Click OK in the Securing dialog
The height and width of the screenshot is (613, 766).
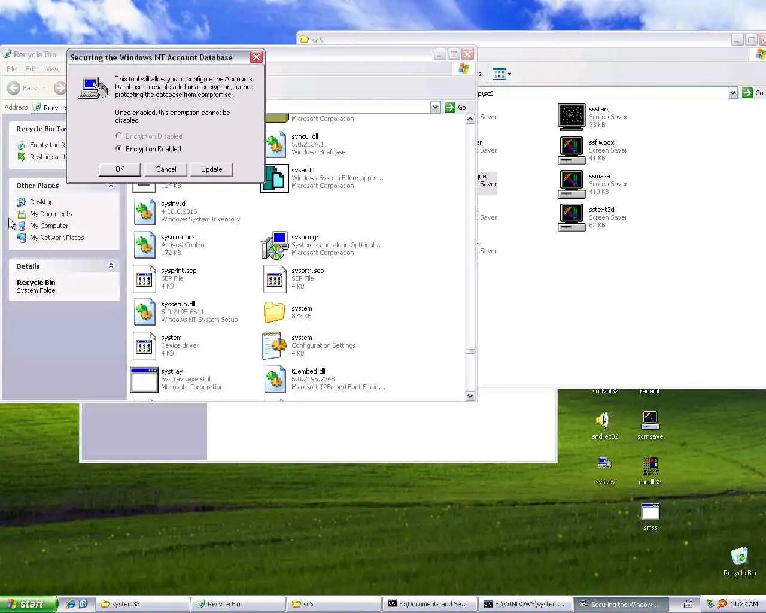(x=120, y=169)
